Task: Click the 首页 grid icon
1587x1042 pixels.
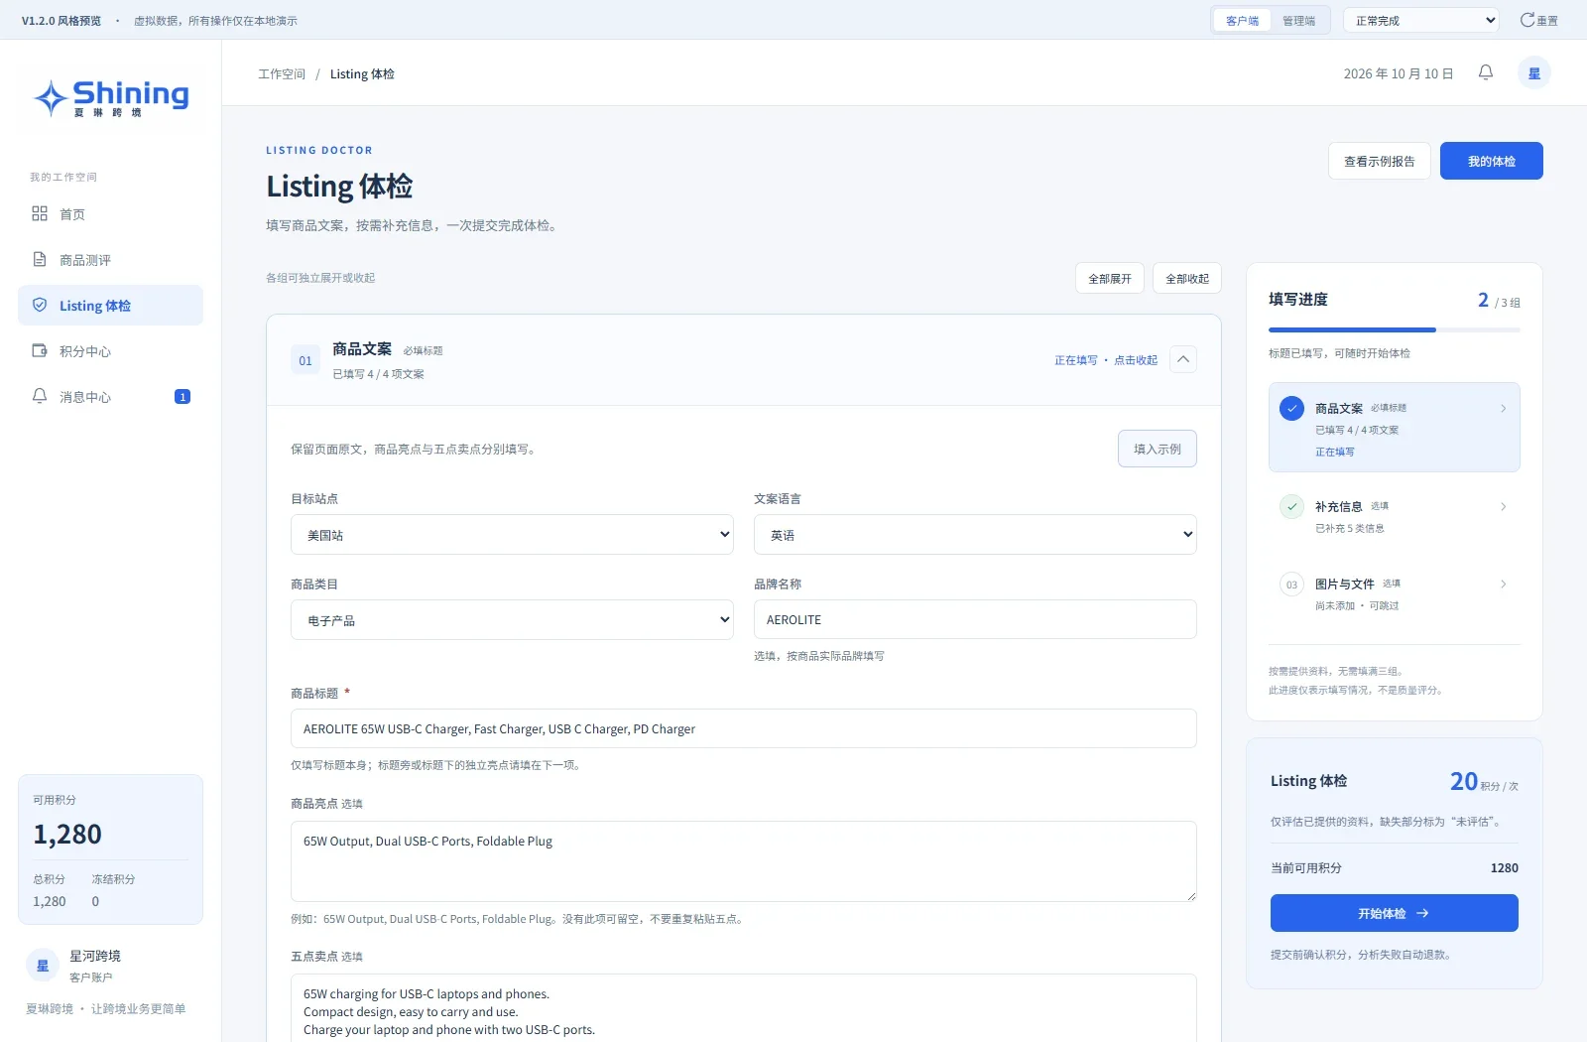Action: tap(40, 213)
